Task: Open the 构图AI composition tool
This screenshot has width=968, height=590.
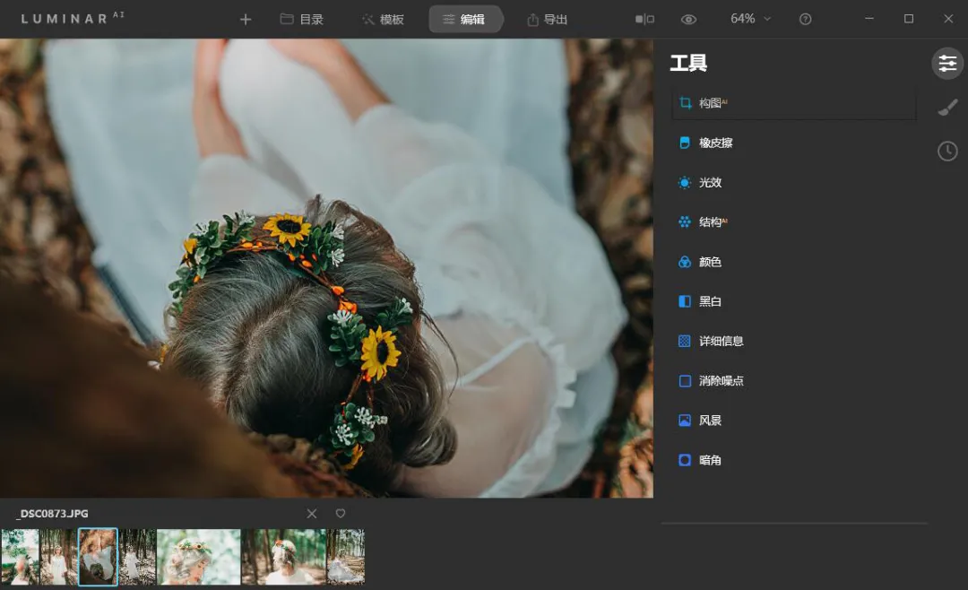Action: 707,103
